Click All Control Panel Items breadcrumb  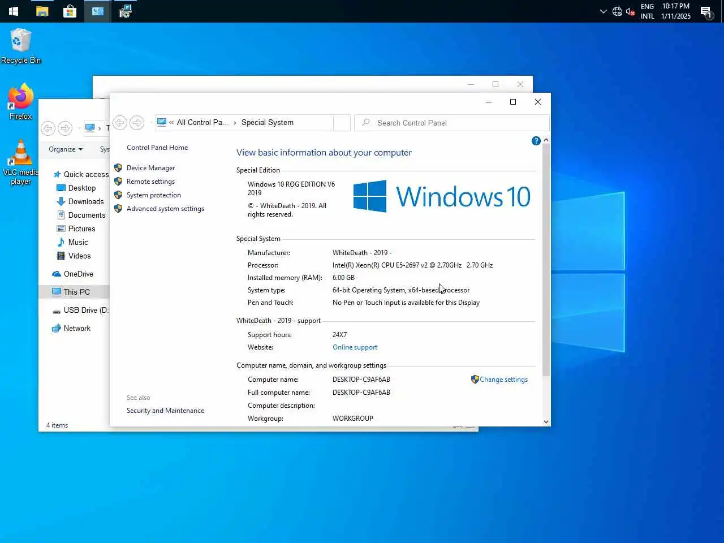(x=202, y=123)
